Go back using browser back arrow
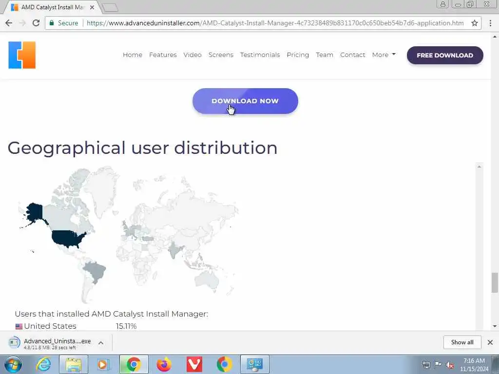Image resolution: width=499 pixels, height=374 pixels. (9, 23)
